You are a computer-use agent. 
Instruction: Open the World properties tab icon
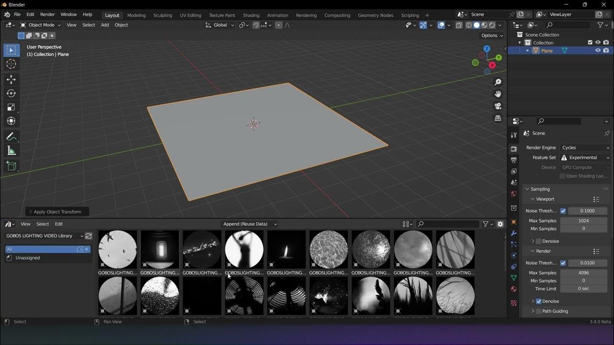tap(514, 194)
